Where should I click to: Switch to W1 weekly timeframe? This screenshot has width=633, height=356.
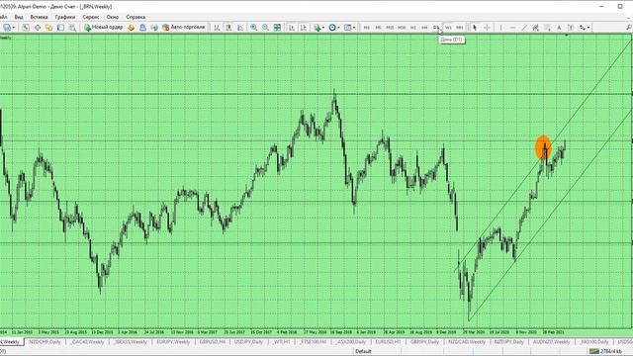coord(448,28)
